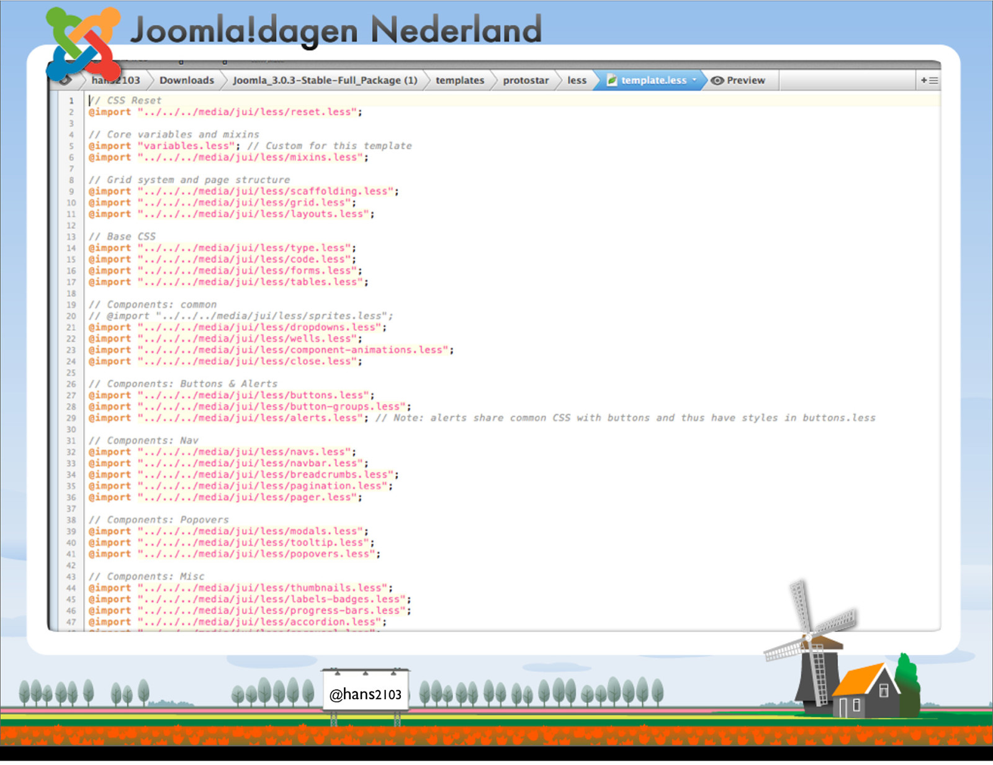Click the component-animations.less import line
Image resolution: width=993 pixels, height=765 pixels.
pyautogui.click(x=271, y=350)
